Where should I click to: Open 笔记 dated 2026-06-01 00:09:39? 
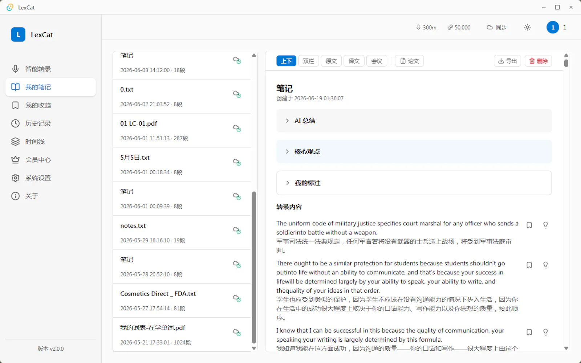pyautogui.click(x=182, y=199)
